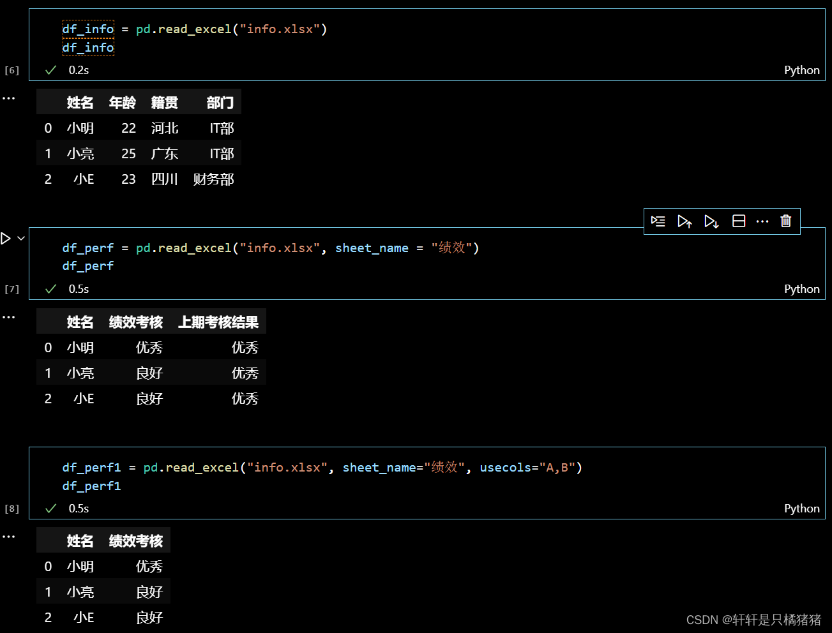Place cursor in df_perf1 read_excel code line
Image resolution: width=832 pixels, height=633 pixels.
click(322, 467)
